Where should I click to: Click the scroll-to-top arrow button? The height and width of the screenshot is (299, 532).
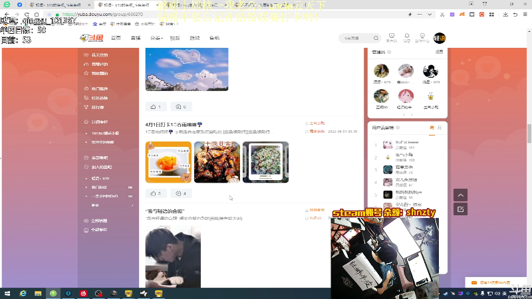pyautogui.click(x=460, y=195)
